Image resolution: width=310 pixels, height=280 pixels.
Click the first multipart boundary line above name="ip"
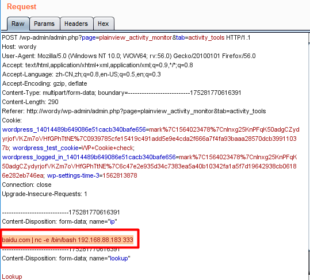61,212
